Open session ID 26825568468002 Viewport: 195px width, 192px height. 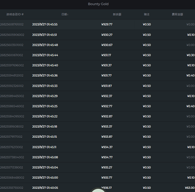(x=12, y=177)
